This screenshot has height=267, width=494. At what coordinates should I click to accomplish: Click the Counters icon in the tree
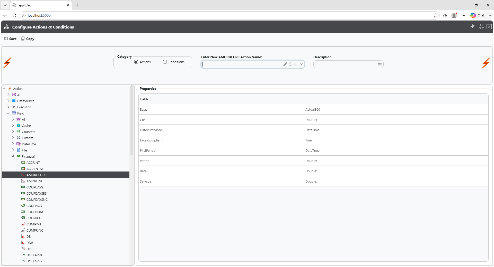[19, 131]
